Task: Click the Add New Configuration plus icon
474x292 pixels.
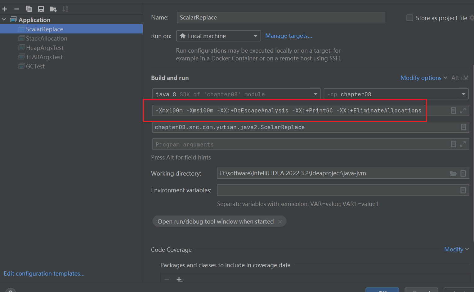Action: point(5,9)
